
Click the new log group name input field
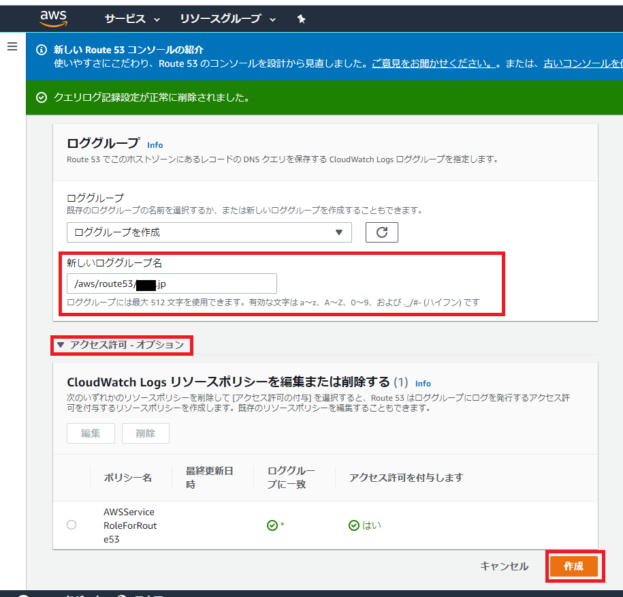(x=171, y=284)
